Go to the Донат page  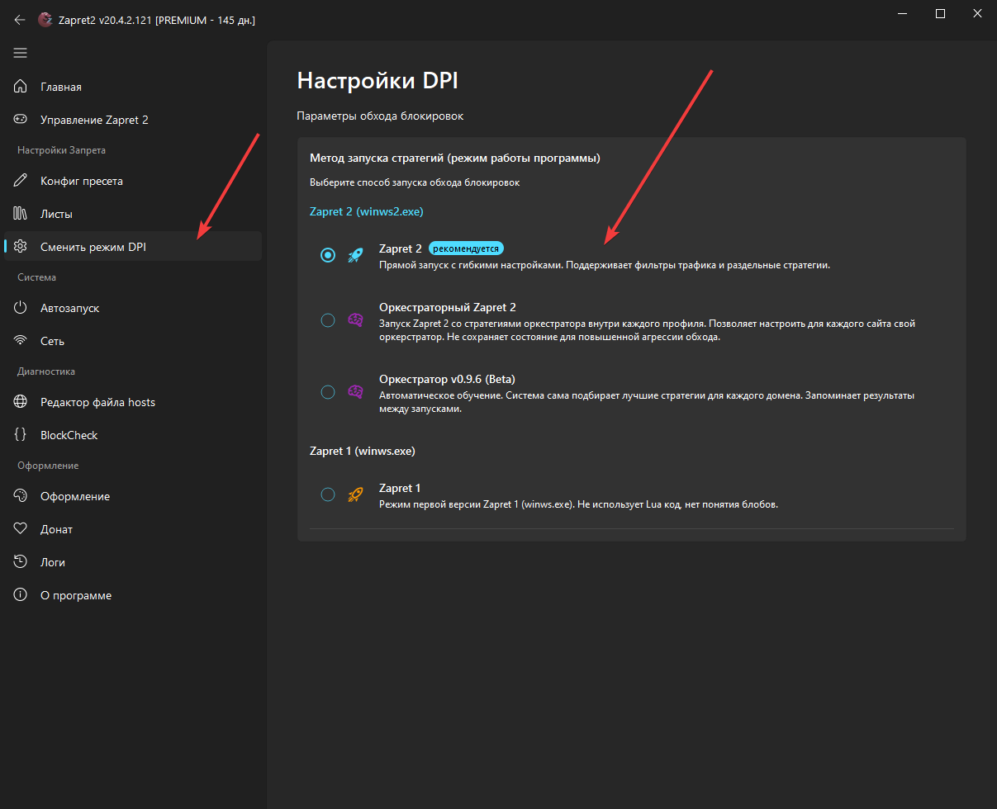(133, 529)
